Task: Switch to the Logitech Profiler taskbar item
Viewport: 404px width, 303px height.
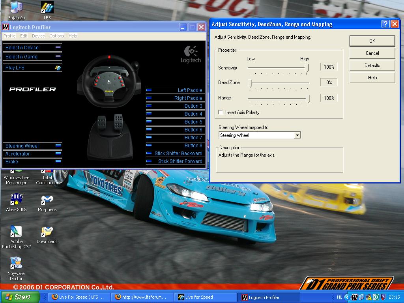Action: 268,297
